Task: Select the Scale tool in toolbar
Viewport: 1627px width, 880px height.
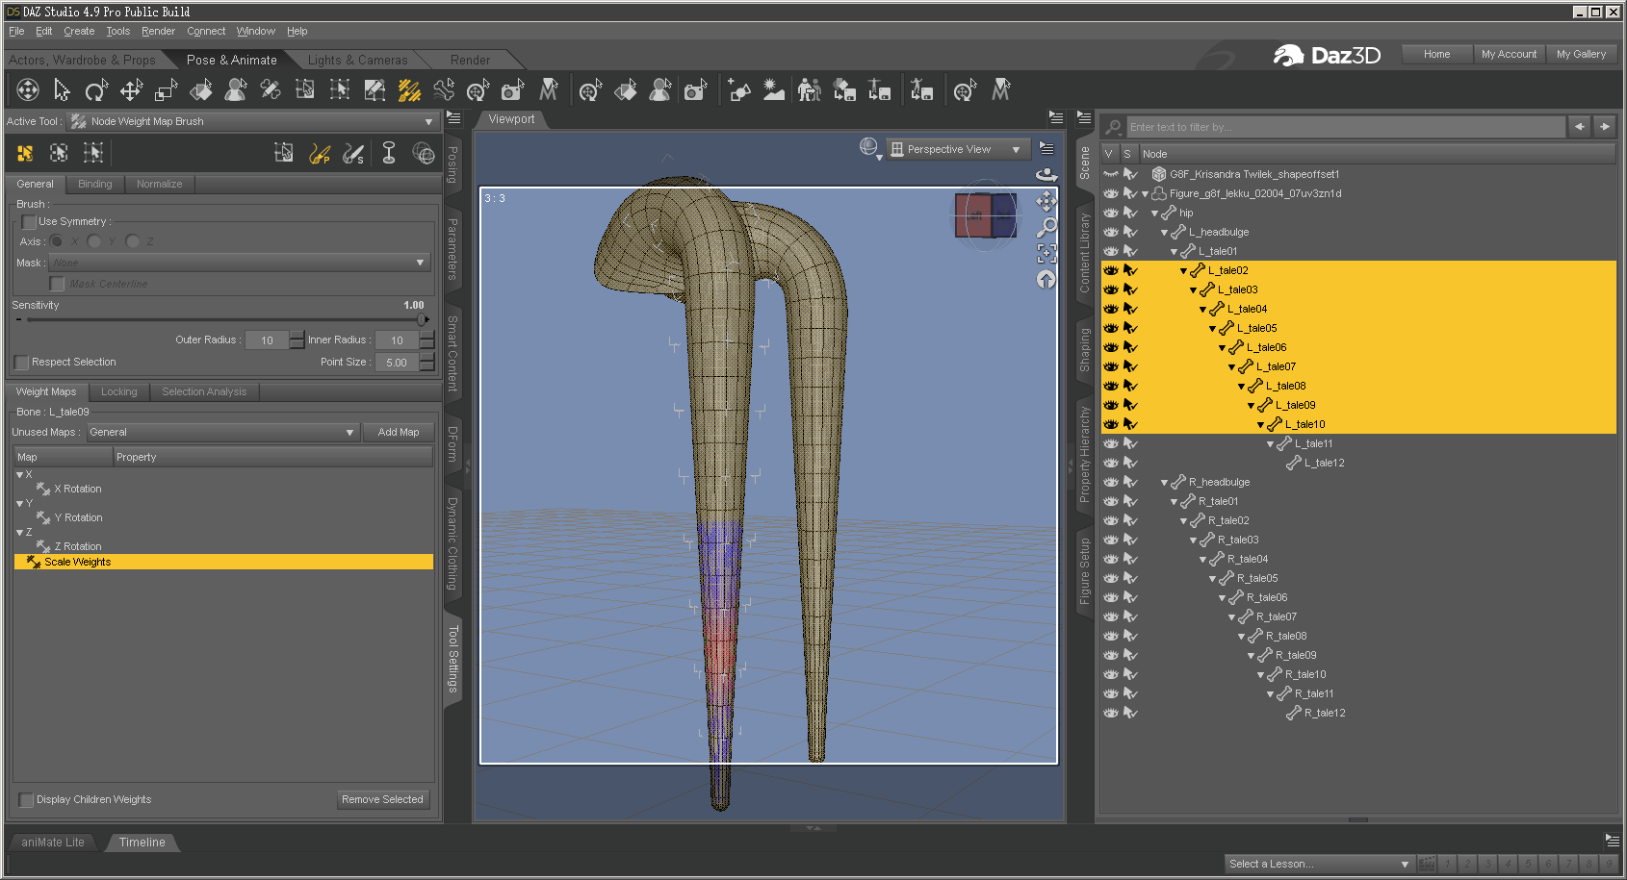Action: pyautogui.click(x=166, y=91)
